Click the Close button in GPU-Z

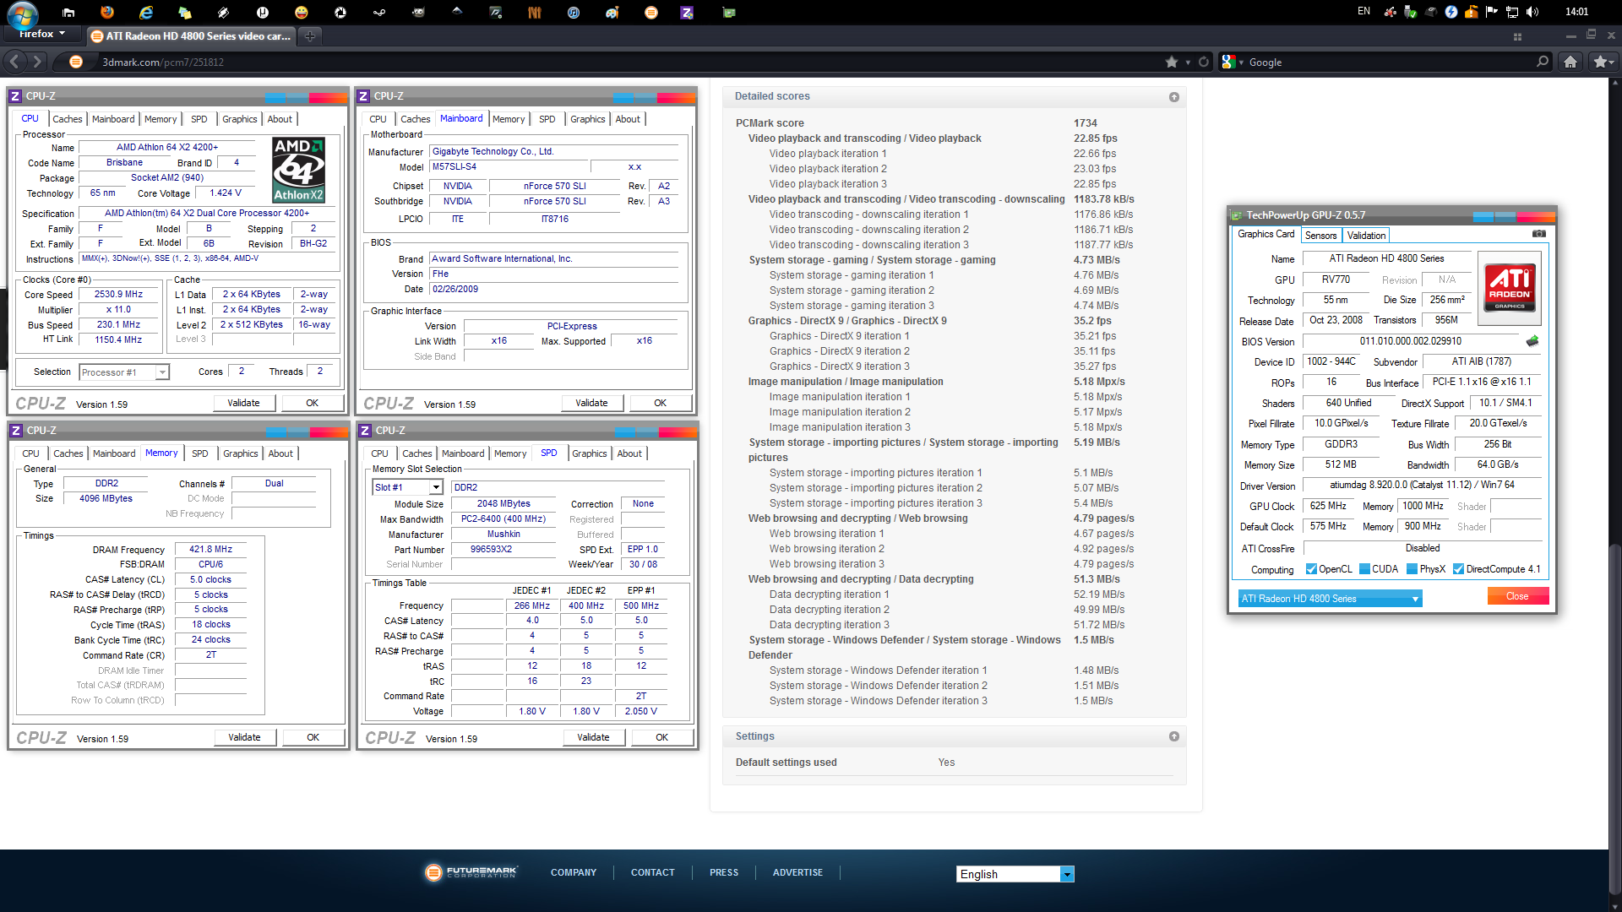1517,596
